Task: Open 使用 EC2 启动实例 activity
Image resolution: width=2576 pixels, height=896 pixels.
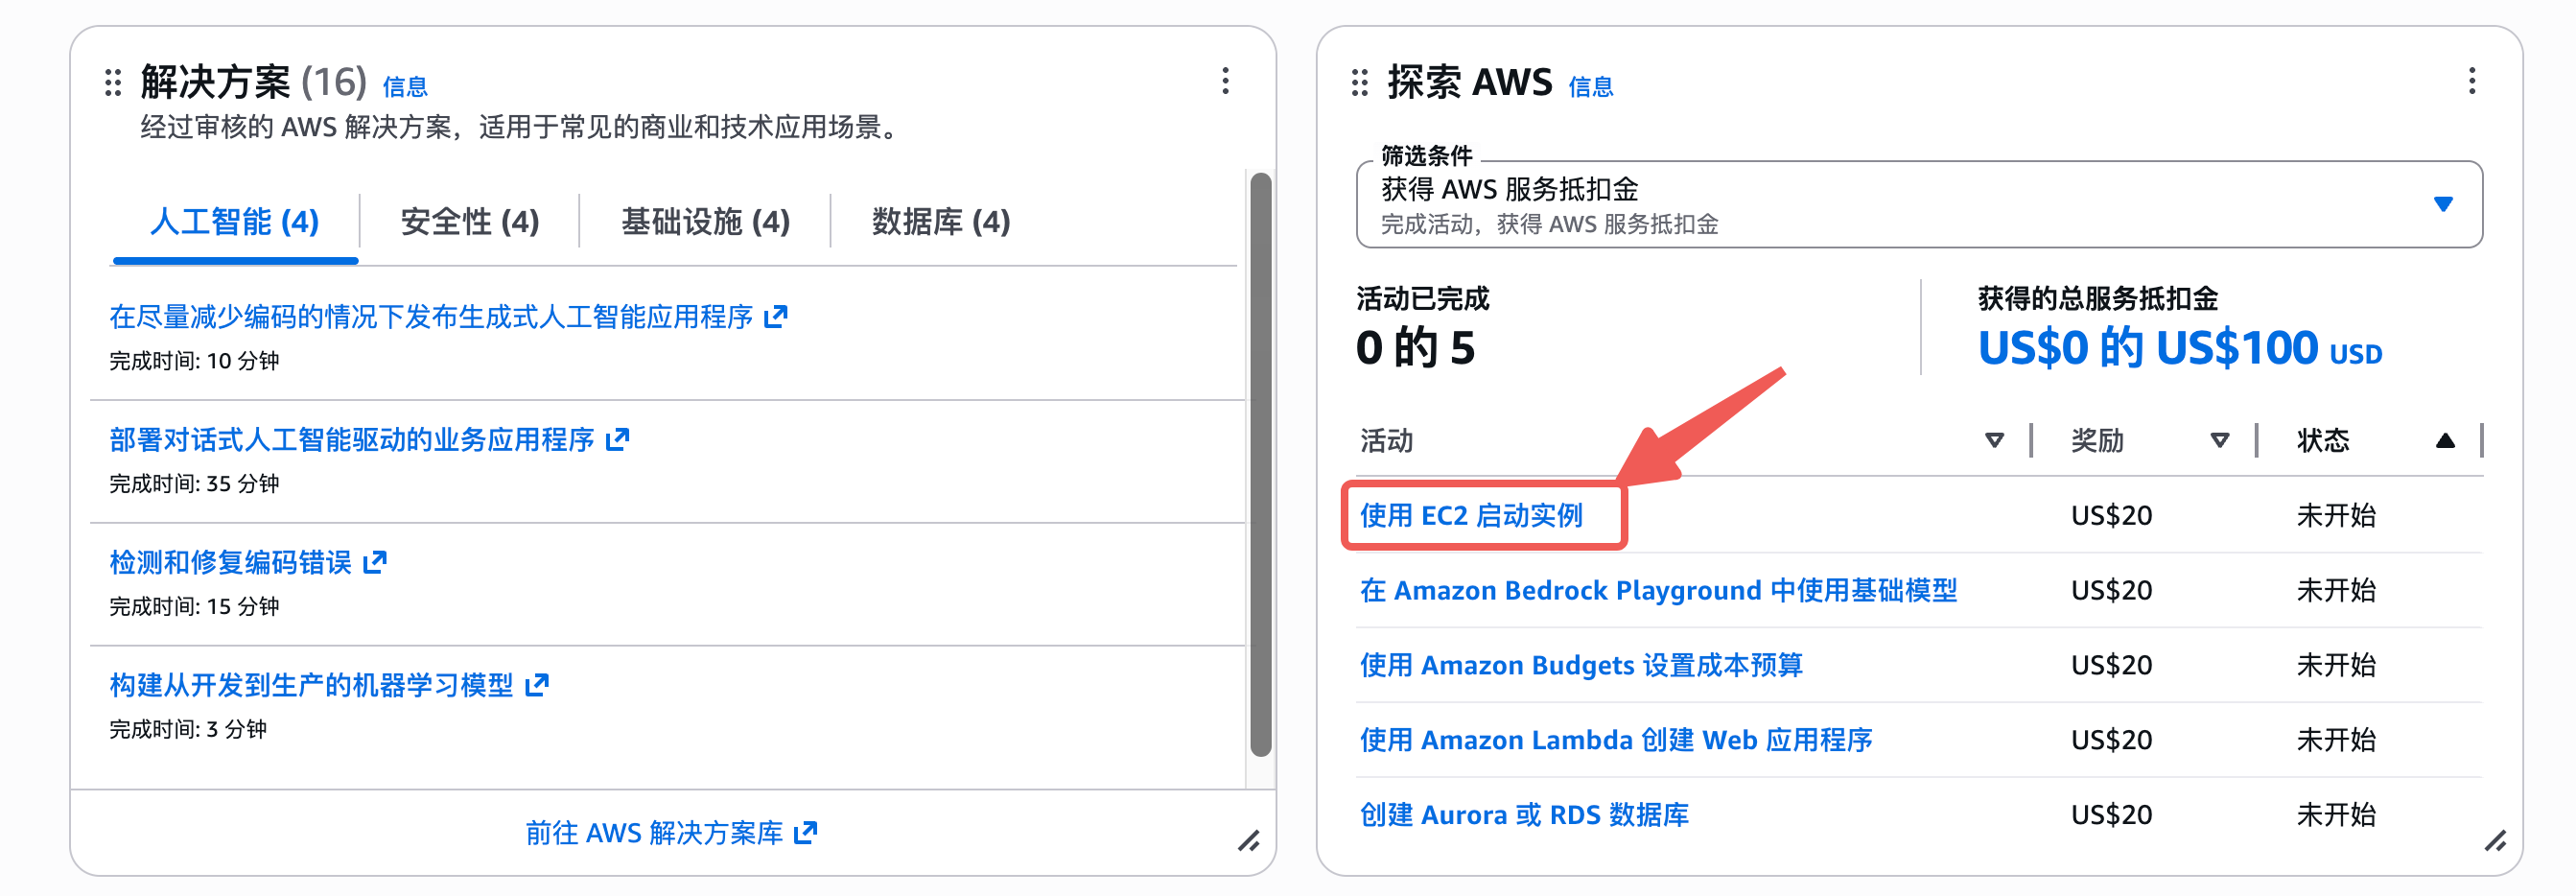Action: point(1471,515)
